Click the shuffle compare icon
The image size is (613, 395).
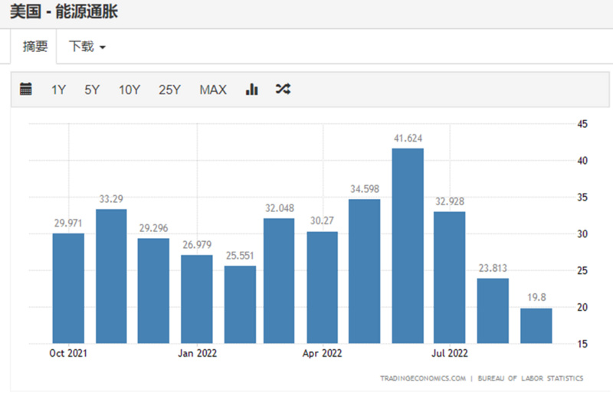(x=283, y=90)
